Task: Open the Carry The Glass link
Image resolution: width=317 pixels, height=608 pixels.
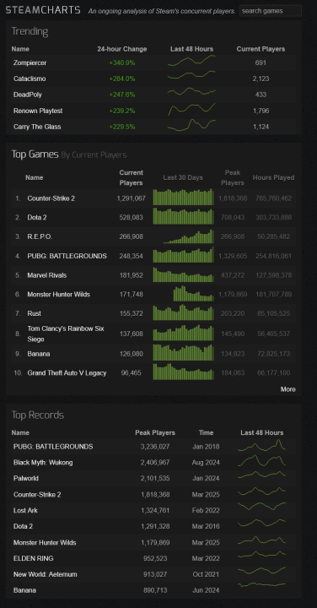Action: click(37, 127)
